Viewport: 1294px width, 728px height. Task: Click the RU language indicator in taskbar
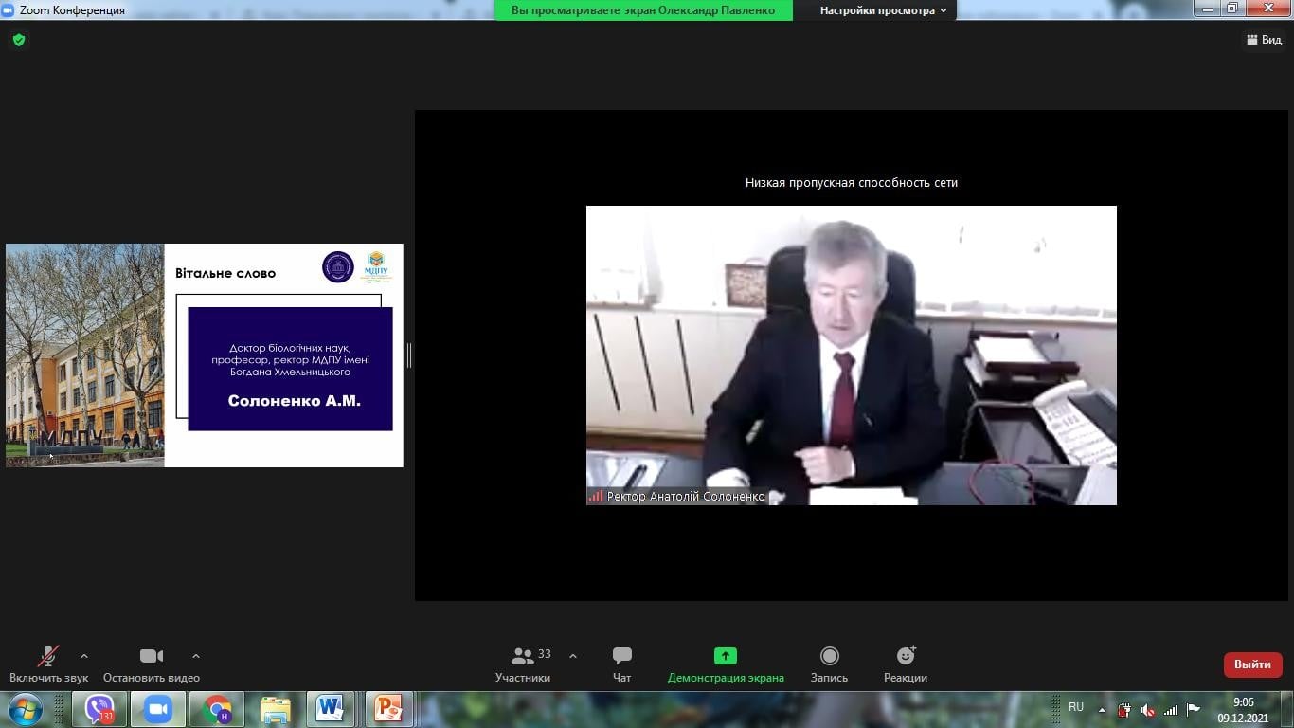pos(1076,707)
